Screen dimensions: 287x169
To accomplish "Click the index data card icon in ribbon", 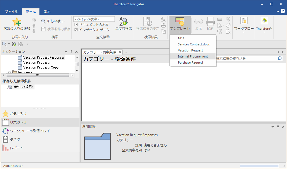I will [220, 19].
